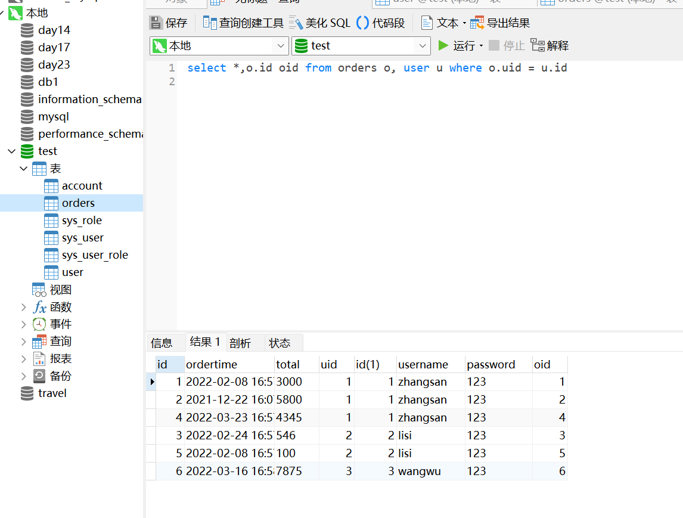Select the sys_user table

click(x=83, y=238)
